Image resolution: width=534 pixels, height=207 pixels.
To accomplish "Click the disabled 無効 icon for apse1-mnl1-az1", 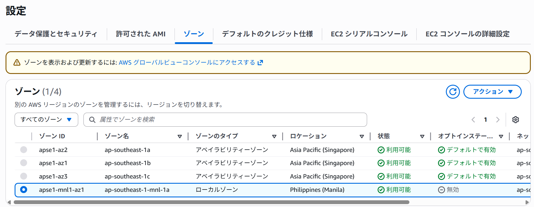I will click(441, 190).
